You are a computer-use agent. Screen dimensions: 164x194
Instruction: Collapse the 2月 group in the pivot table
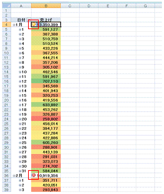14,176
